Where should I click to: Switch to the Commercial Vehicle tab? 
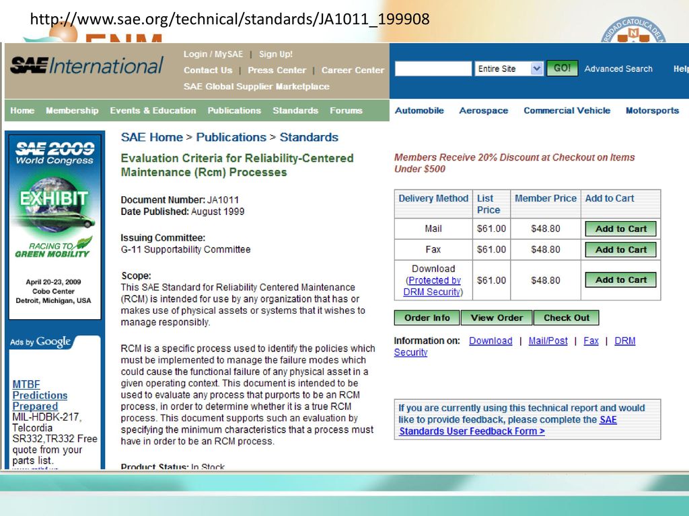pyautogui.click(x=567, y=111)
